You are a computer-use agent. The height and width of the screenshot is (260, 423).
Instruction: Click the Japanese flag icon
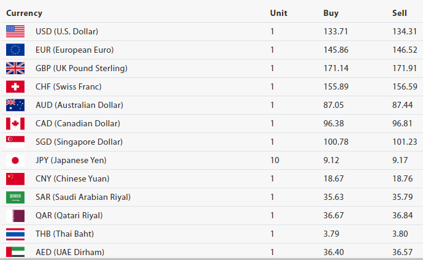tap(15, 160)
